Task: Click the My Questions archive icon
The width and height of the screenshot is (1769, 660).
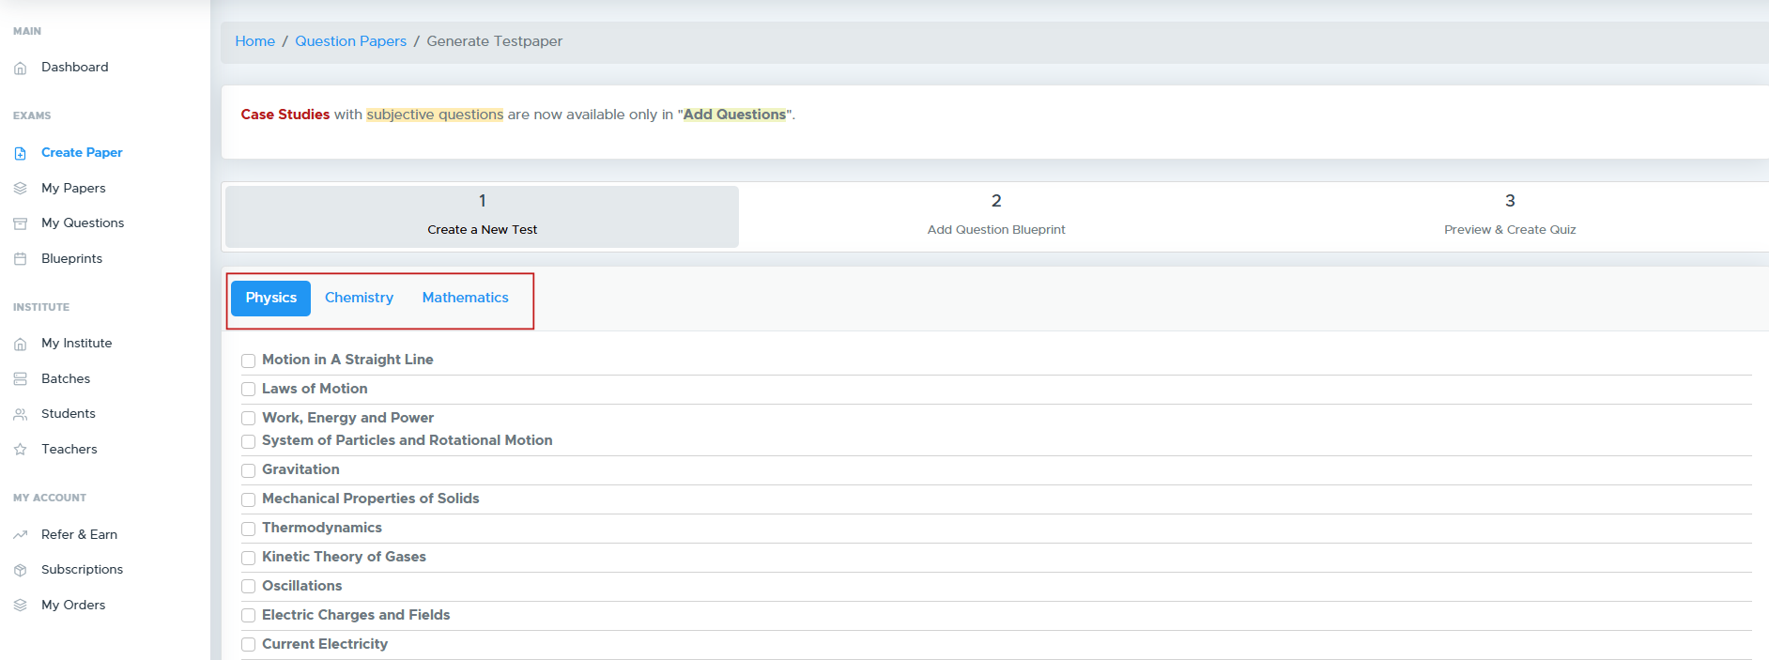Action: pos(20,223)
